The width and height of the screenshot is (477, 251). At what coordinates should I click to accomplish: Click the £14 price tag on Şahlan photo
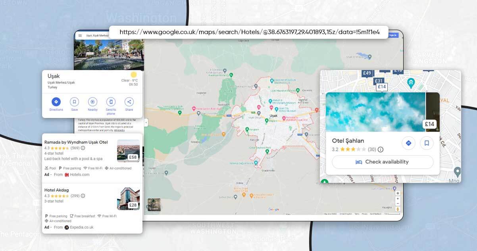[x=430, y=124]
